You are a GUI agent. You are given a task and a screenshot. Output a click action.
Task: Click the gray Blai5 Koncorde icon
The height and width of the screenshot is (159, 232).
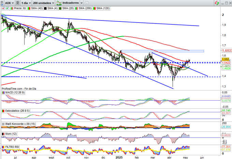(x=3, y=124)
